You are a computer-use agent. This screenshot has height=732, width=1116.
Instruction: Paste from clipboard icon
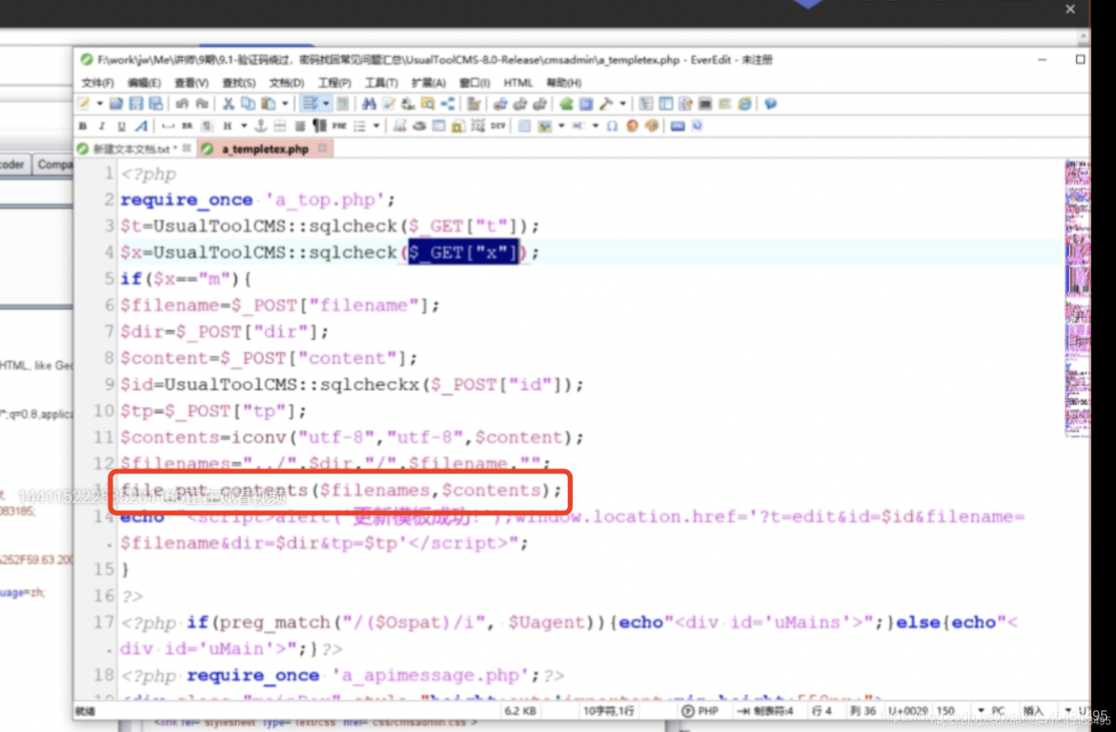click(268, 103)
